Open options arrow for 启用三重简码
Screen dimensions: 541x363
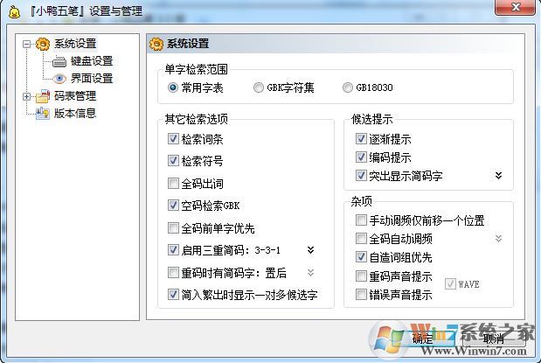(310, 249)
